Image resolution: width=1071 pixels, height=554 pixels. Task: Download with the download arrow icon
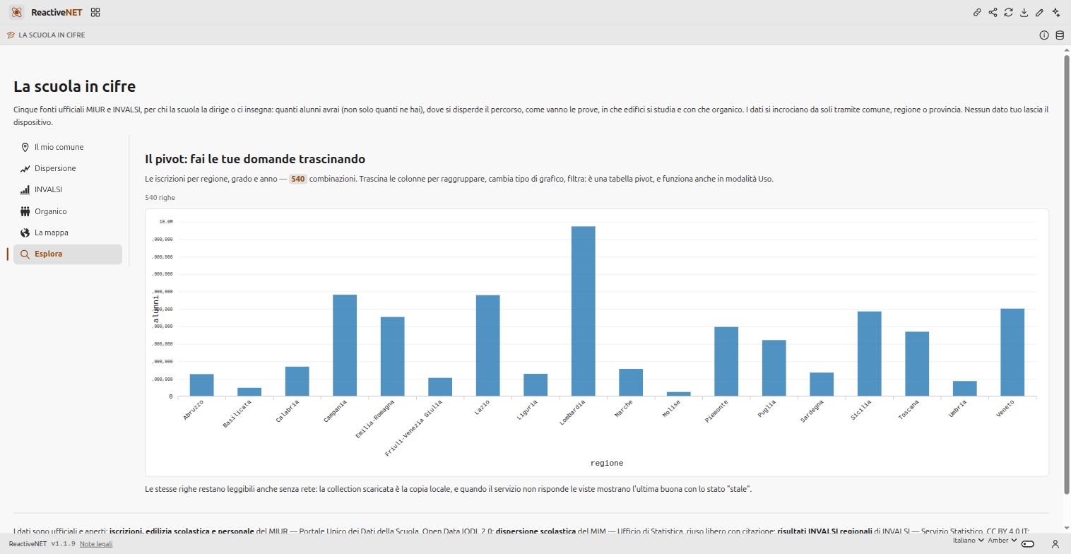1024,12
